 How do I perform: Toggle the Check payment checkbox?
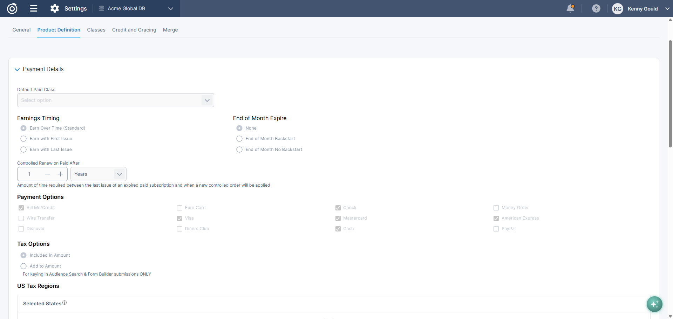point(338,208)
